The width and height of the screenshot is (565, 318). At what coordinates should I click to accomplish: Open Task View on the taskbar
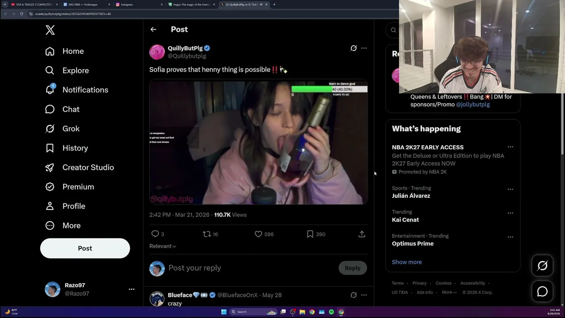[283, 312]
